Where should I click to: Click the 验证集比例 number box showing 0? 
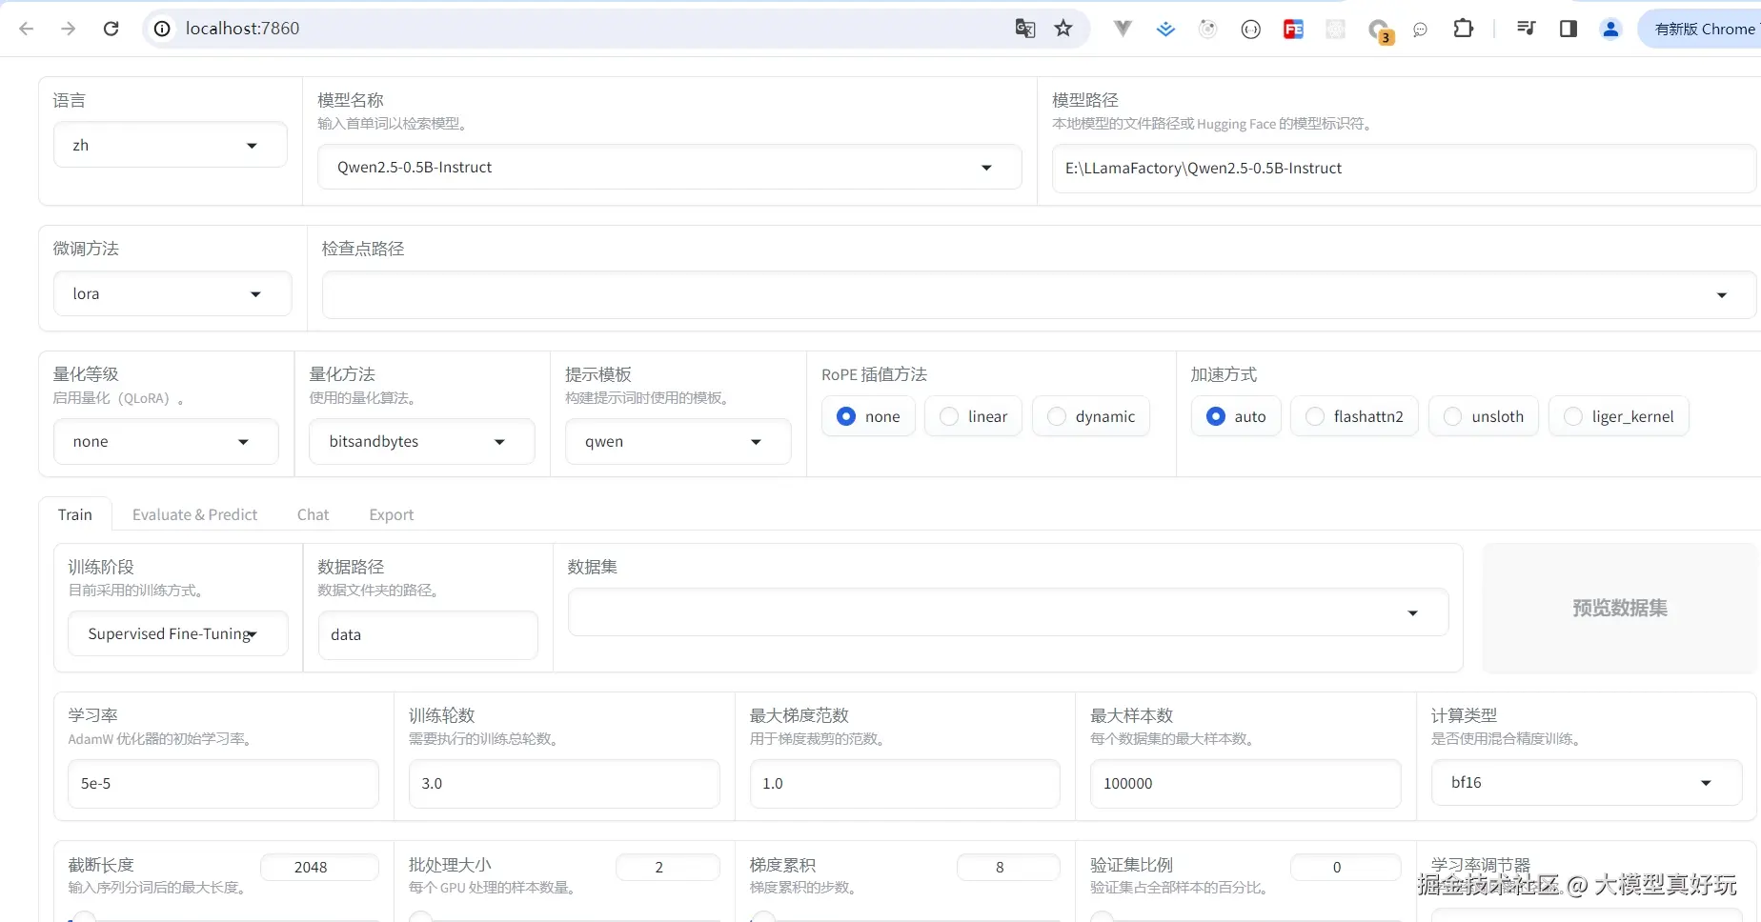coord(1346,867)
